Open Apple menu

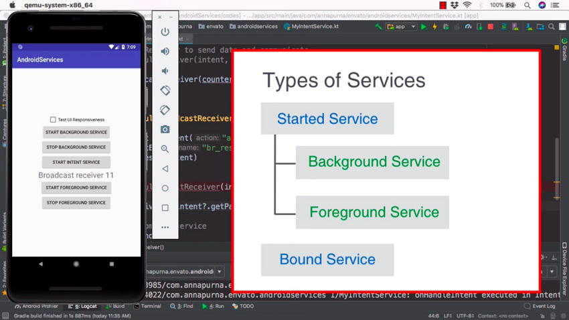click(12, 5)
